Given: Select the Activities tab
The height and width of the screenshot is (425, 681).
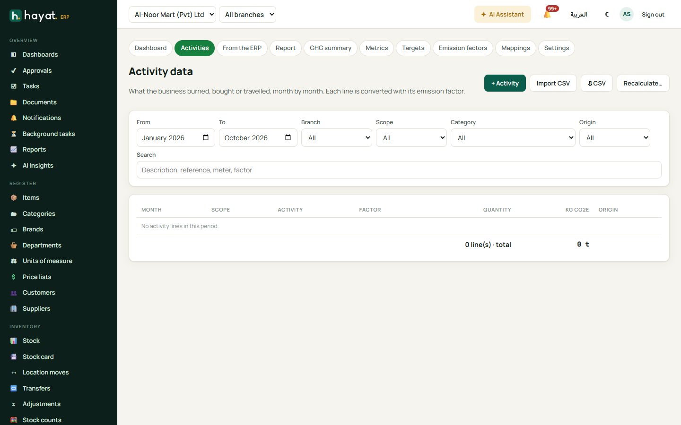Looking at the screenshot, I should (195, 48).
